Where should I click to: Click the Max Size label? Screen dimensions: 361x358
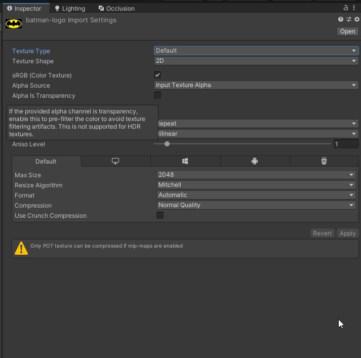point(28,175)
